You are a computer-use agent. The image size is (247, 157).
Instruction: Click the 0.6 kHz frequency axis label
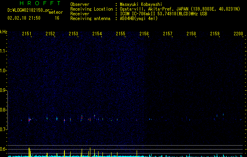coord(3,149)
